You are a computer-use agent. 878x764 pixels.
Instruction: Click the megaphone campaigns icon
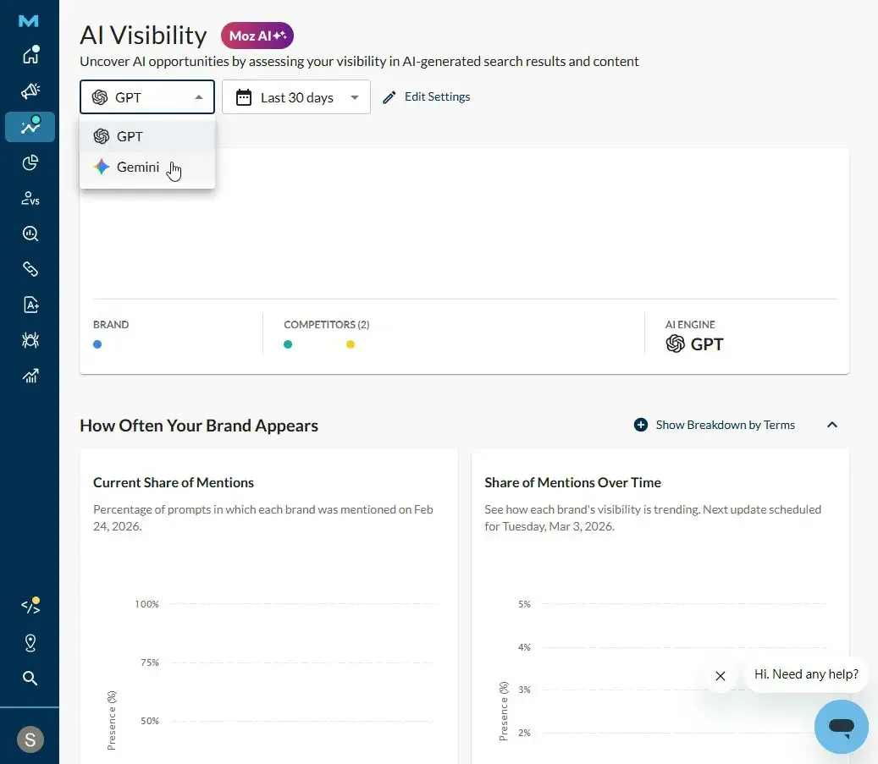[30, 91]
